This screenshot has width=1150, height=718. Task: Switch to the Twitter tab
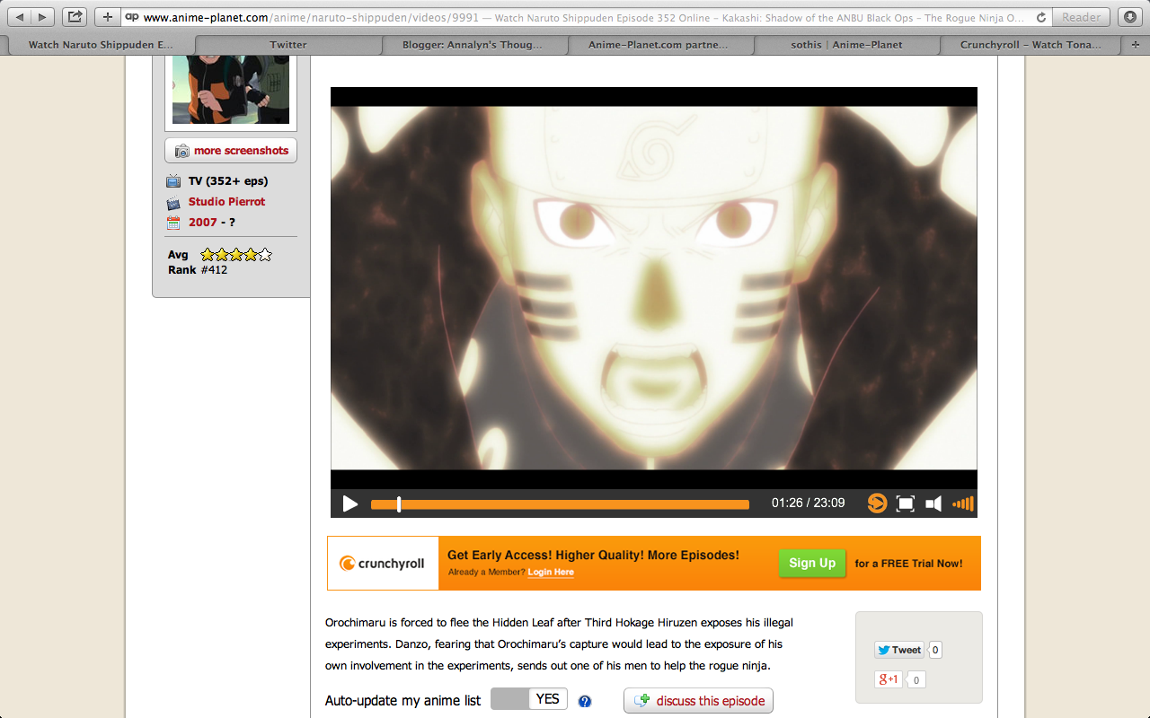(x=288, y=45)
